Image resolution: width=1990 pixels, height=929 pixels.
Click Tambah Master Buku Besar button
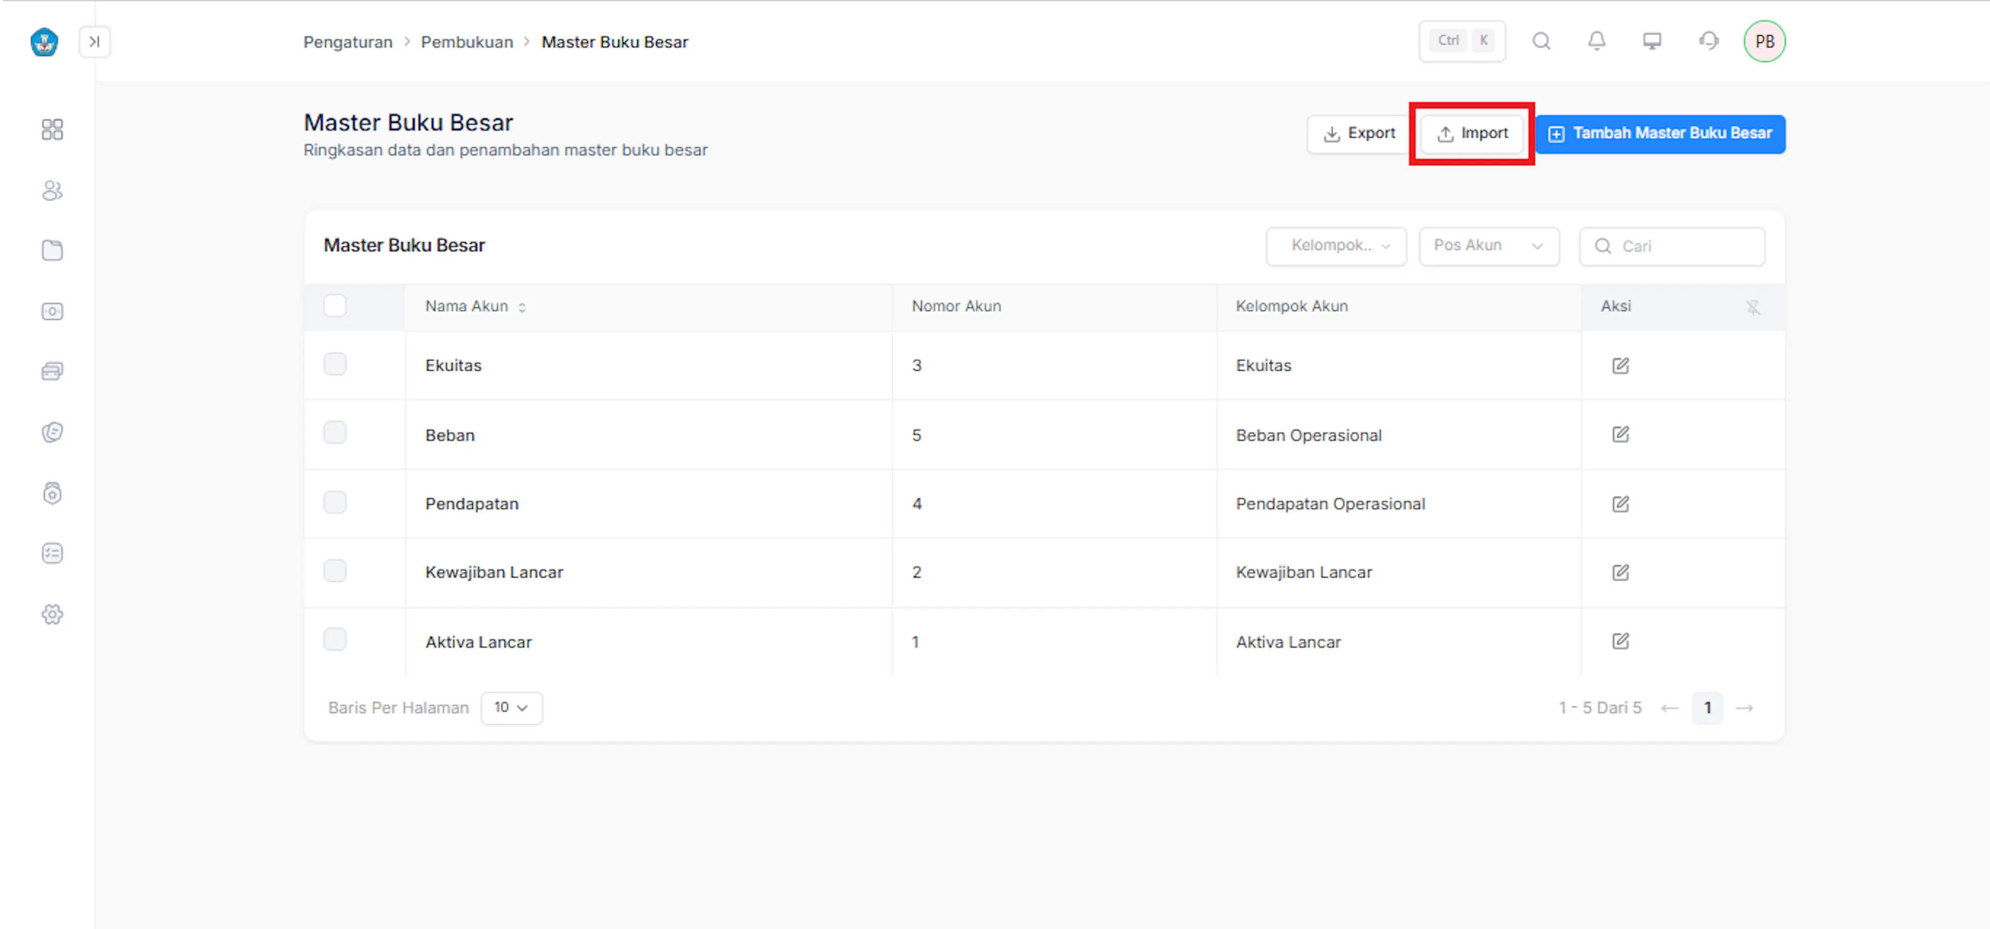[x=1660, y=134]
